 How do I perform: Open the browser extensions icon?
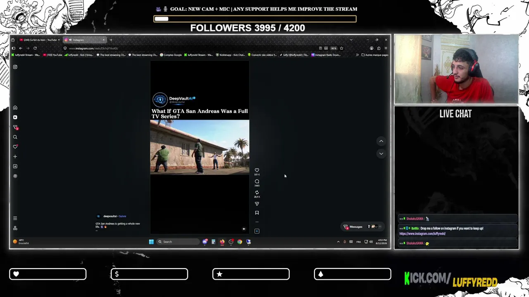[379, 48]
